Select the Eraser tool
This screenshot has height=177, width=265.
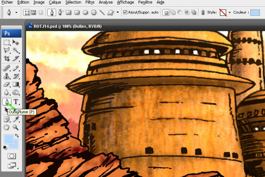coord(7,84)
